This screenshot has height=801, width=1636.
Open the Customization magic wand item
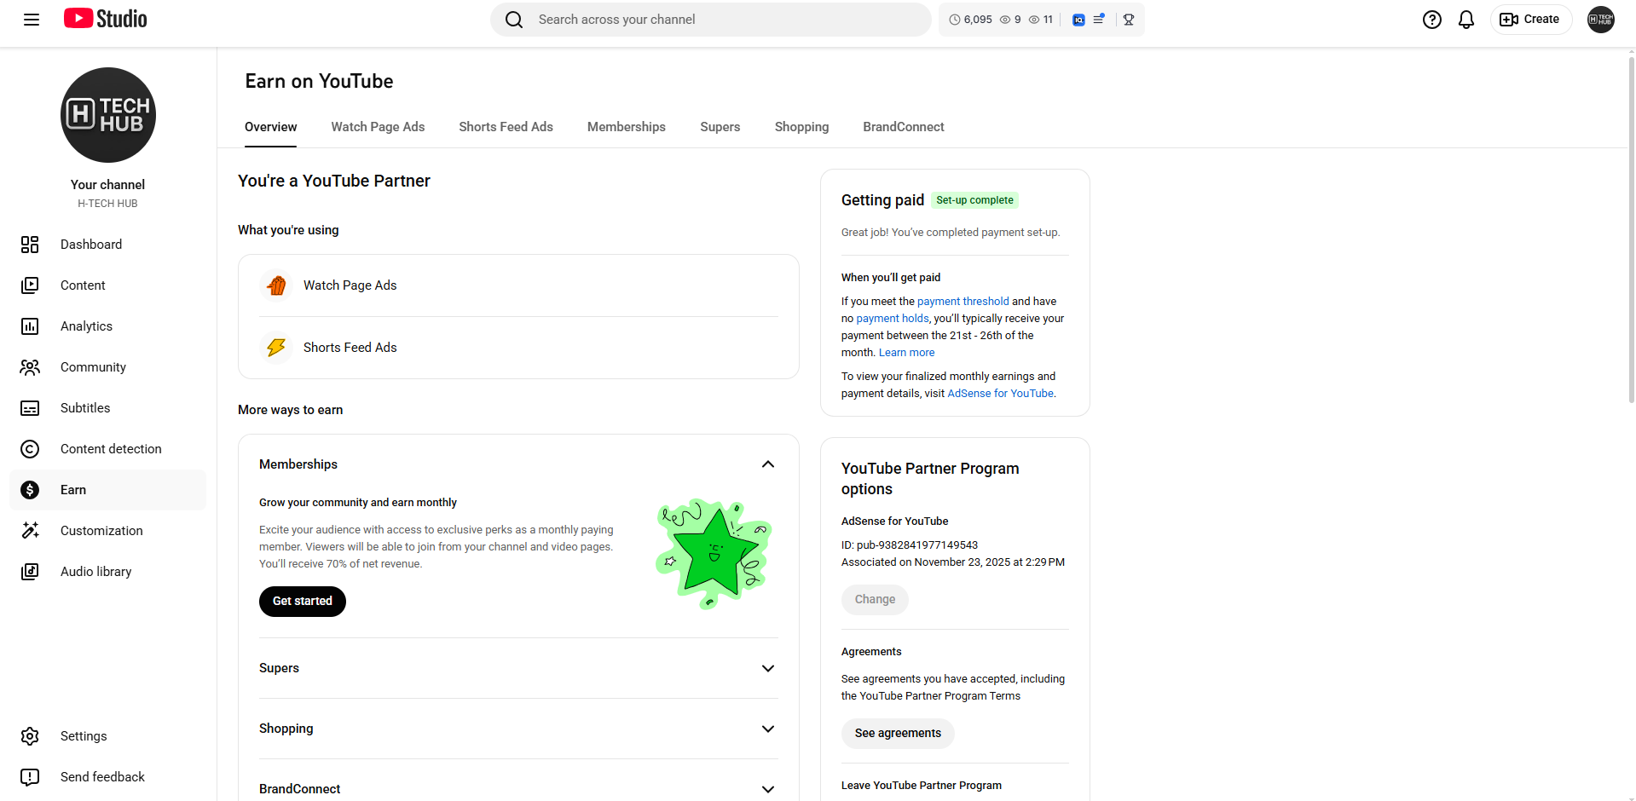click(x=30, y=531)
